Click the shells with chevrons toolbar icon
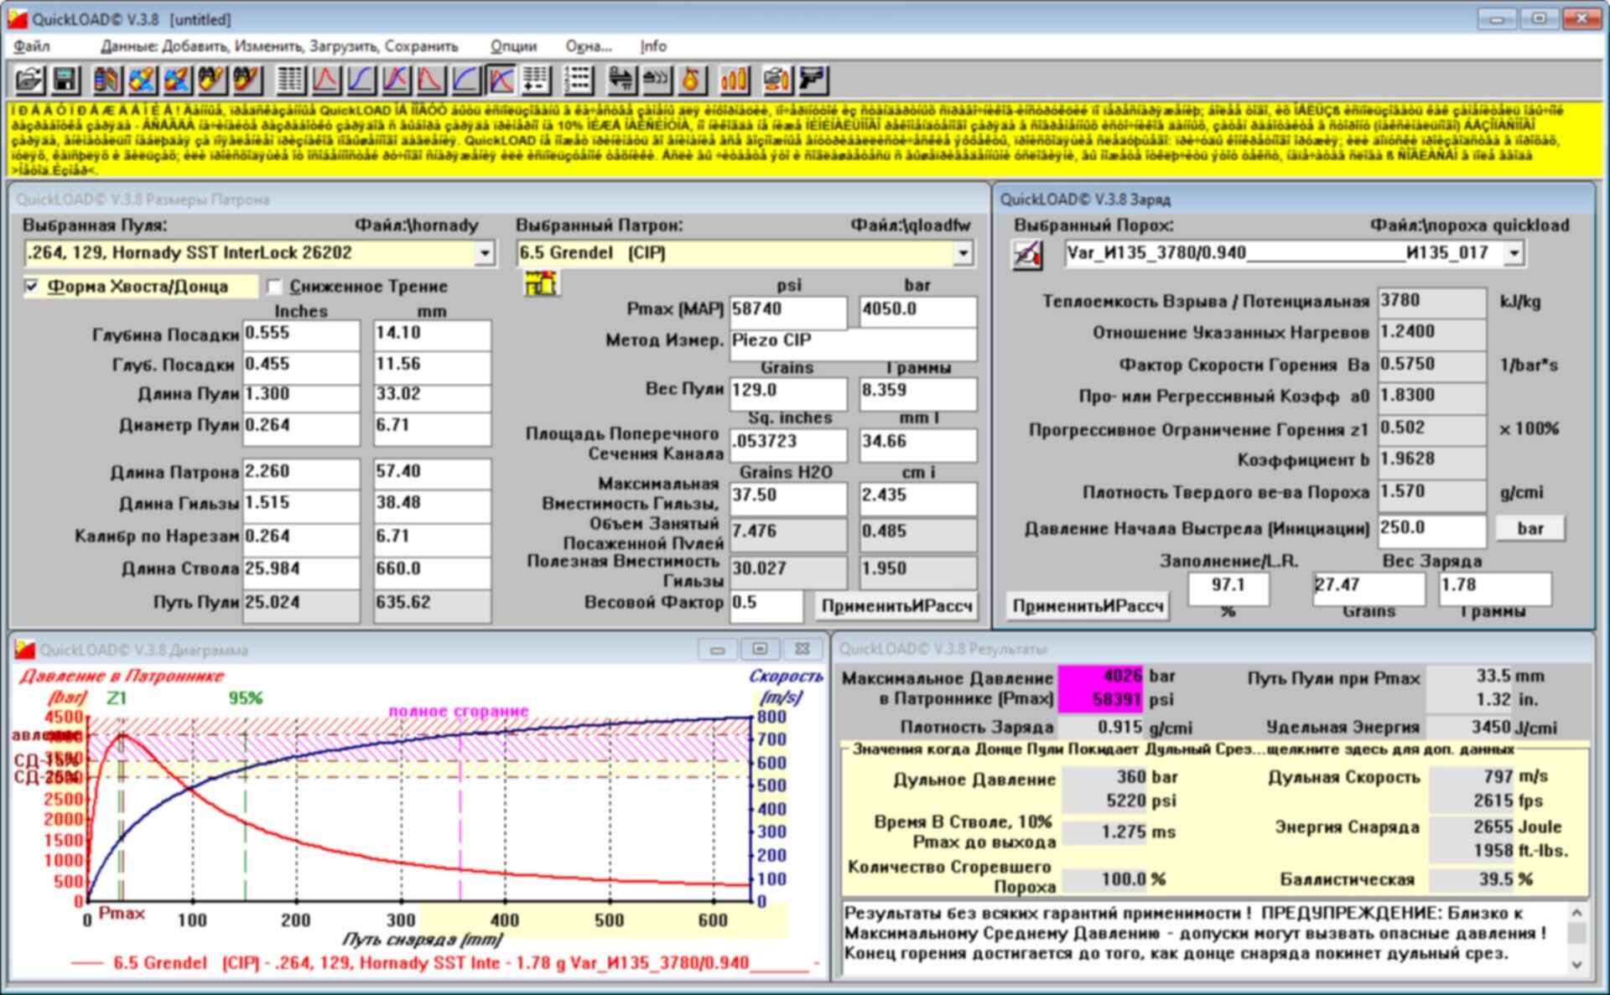 click(657, 80)
